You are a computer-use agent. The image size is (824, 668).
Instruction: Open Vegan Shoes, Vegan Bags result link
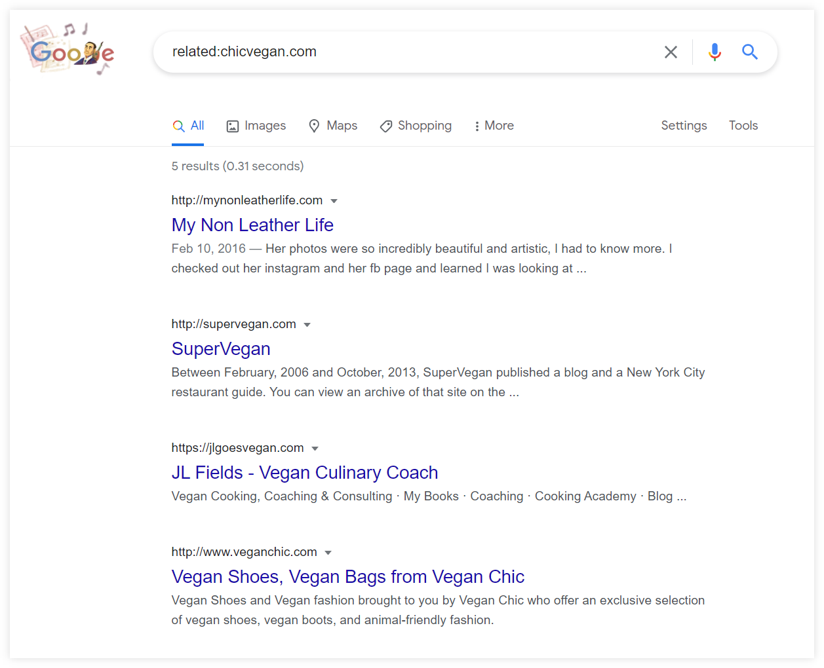coord(348,577)
